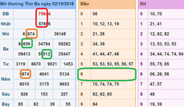Select the Sáu prize number 926
The image size is (184, 107).
point(24,94)
